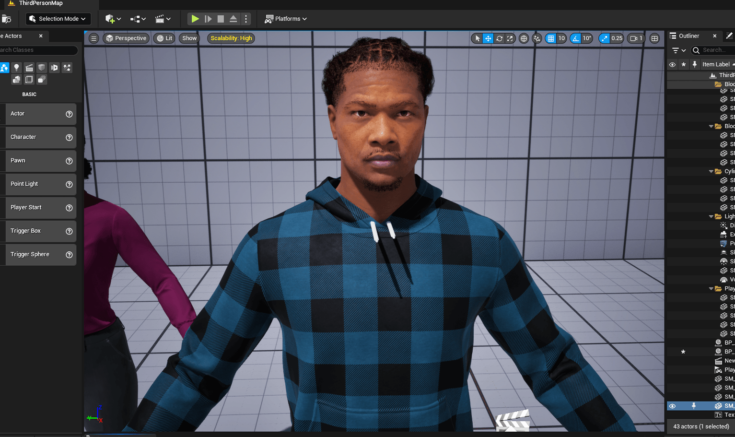The height and width of the screenshot is (437, 735).
Task: Select the Rotate tool in the viewport toolbar
Action: coord(499,38)
